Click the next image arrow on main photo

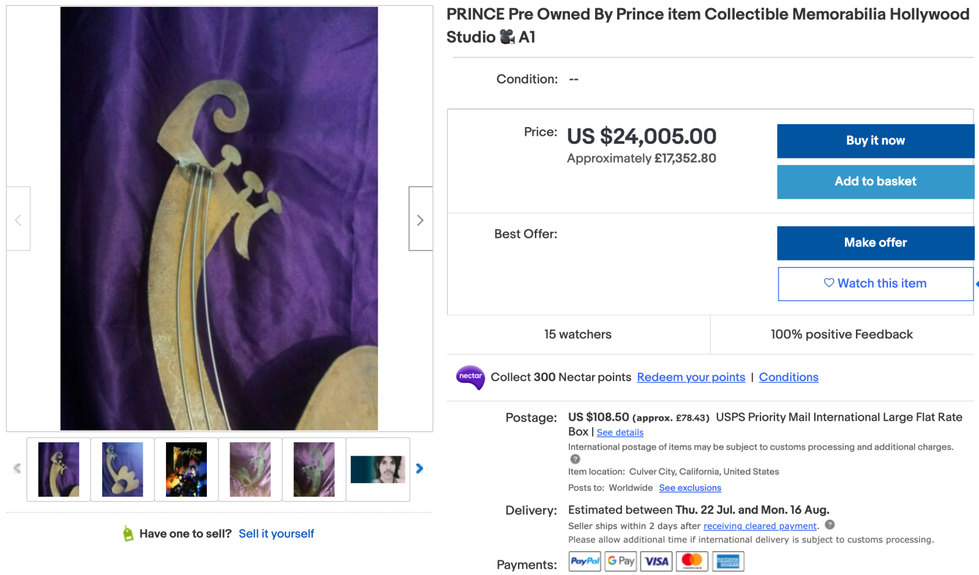(420, 220)
